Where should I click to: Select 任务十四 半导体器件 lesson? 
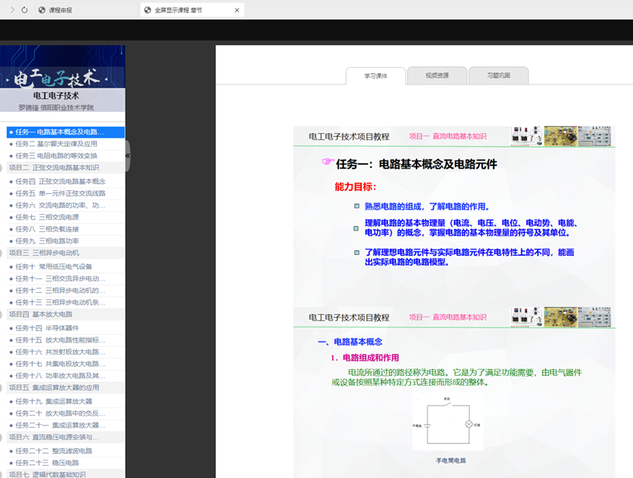pyautogui.click(x=47, y=328)
